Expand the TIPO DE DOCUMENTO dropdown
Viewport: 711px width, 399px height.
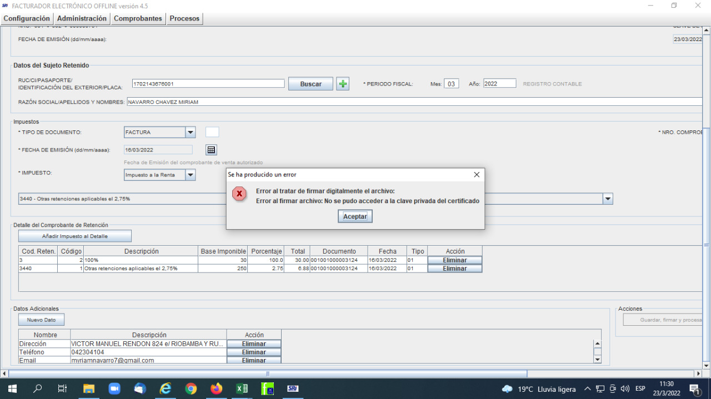coord(191,132)
